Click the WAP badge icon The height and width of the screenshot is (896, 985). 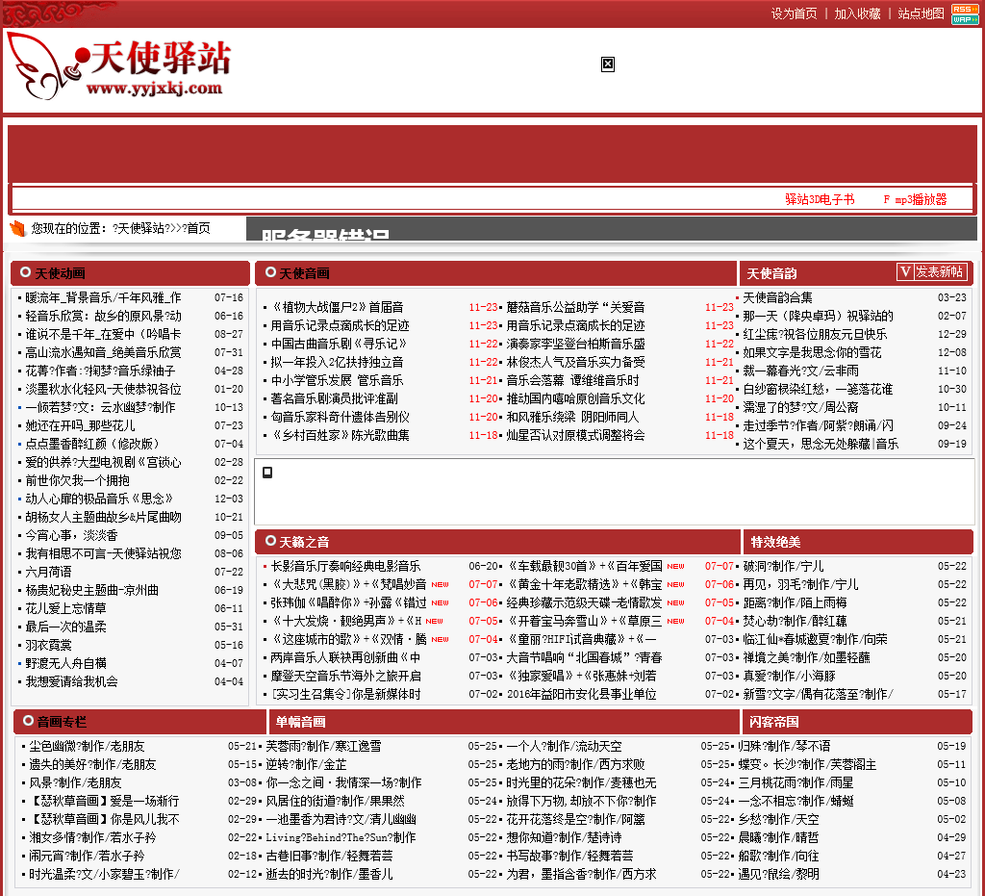(965, 19)
